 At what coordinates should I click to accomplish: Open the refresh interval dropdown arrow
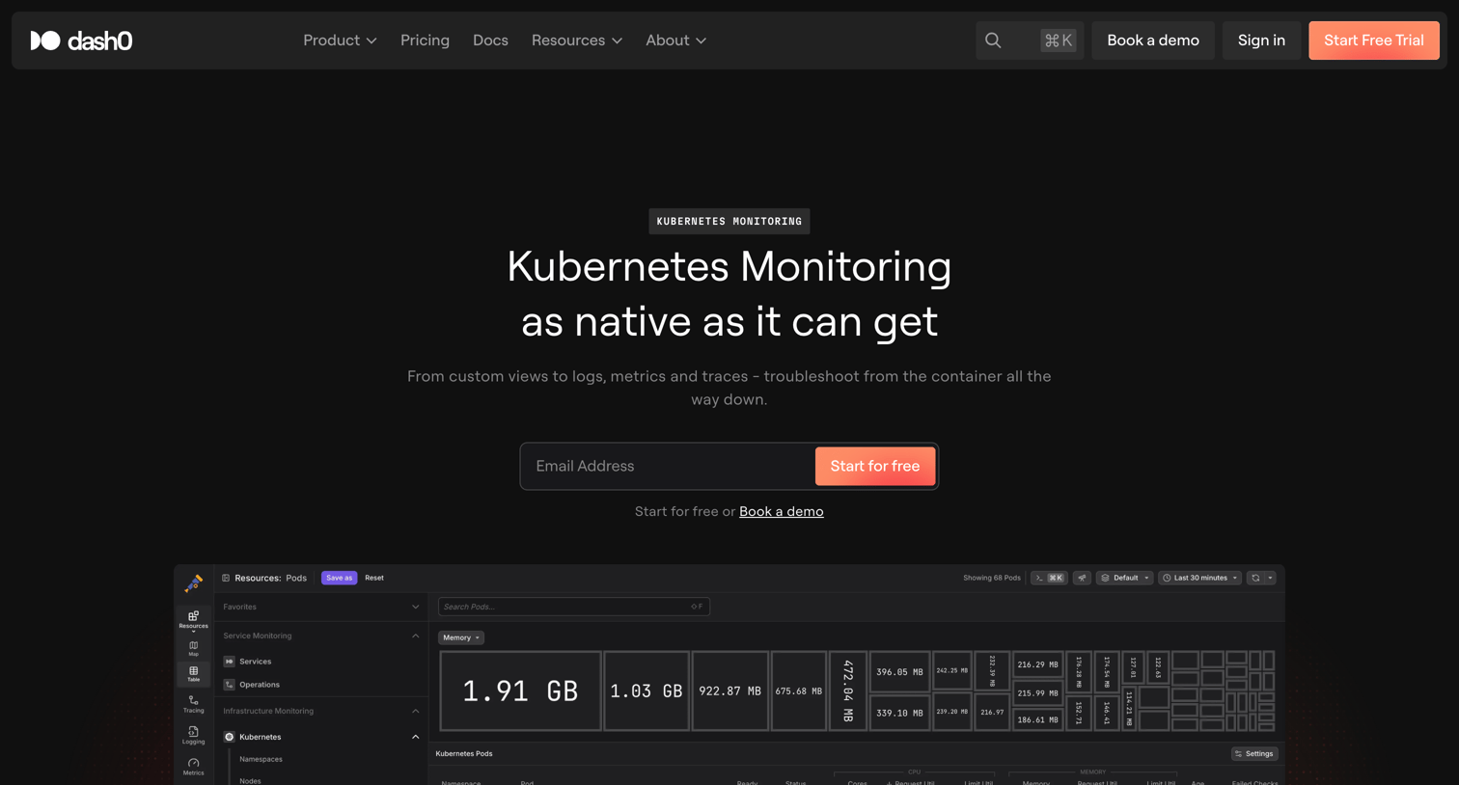(x=1270, y=578)
